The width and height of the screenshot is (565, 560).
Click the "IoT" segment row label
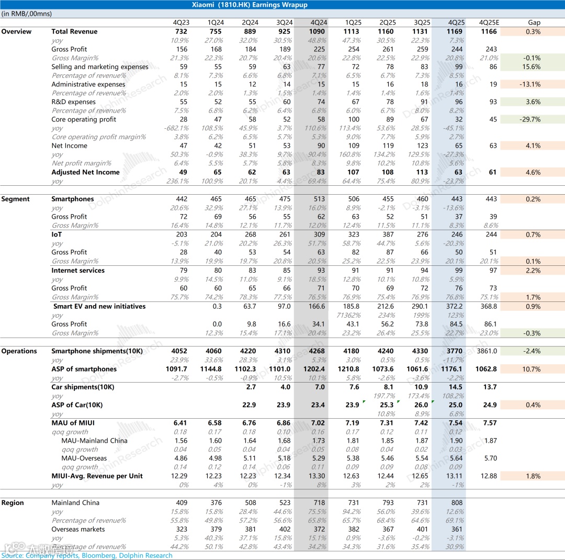(56, 234)
